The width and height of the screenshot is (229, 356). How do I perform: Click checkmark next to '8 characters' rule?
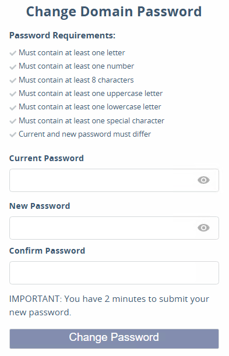(13, 80)
